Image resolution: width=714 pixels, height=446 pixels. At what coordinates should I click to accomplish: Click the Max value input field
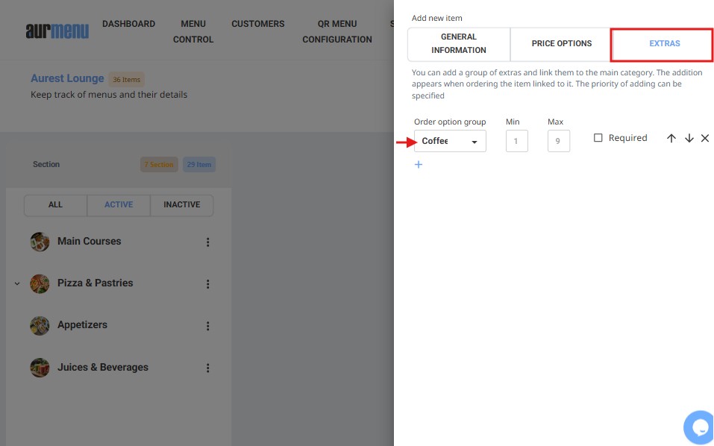click(558, 141)
